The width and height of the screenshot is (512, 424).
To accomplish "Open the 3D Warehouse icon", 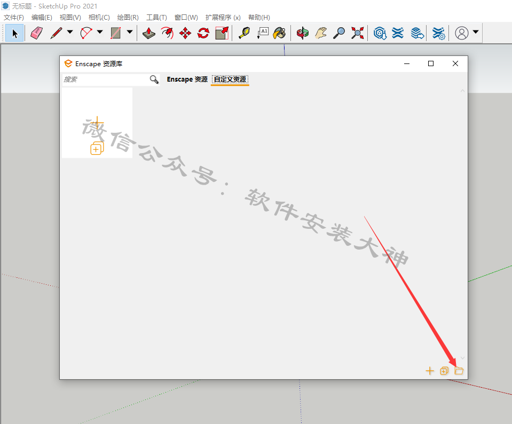I will (380, 33).
